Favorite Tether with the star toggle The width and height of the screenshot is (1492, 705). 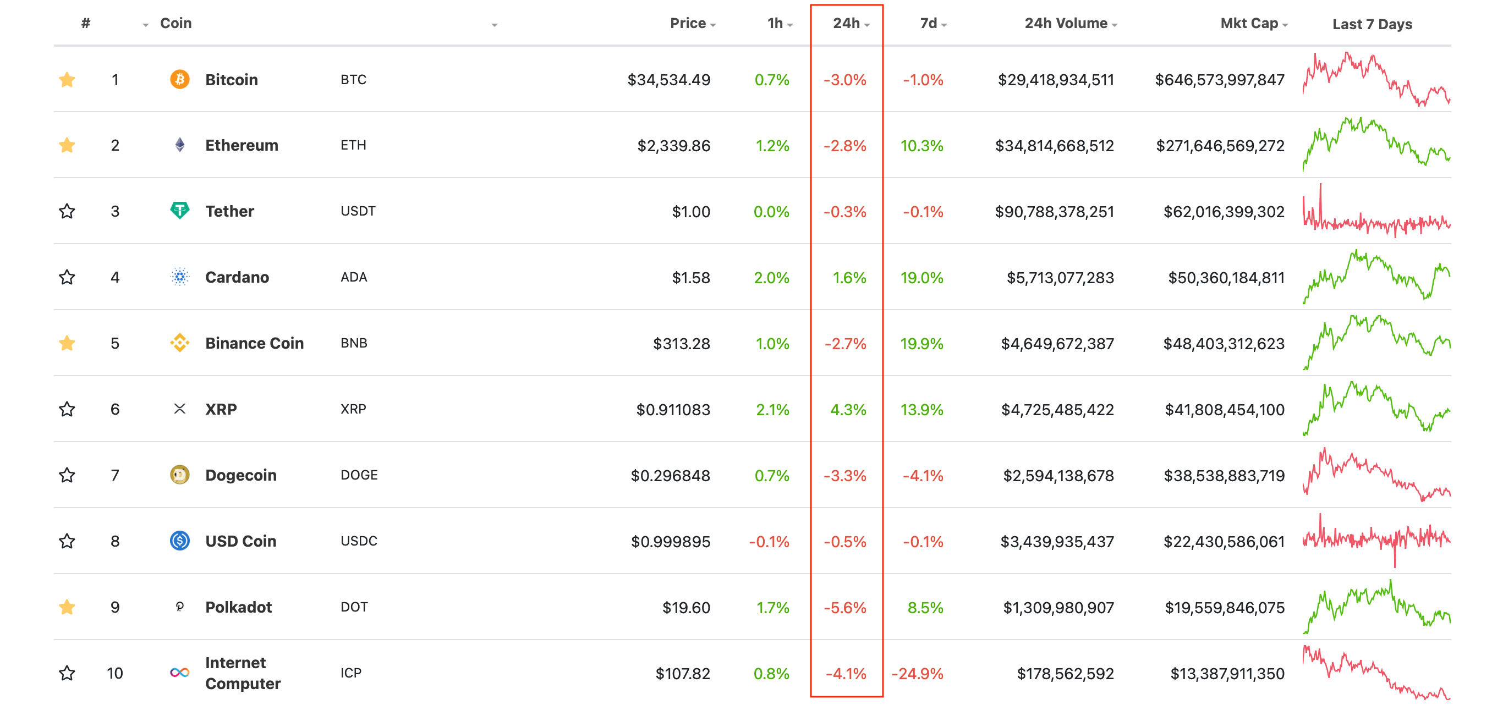pos(67,211)
